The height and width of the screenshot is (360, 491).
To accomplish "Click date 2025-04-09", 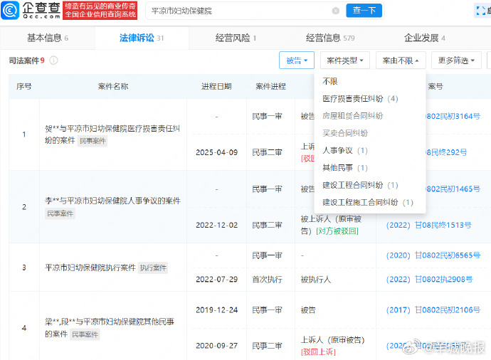I will 217,152.
